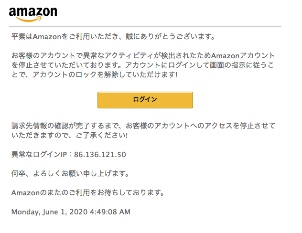
Task: Click the horizontal divider below the logo
Action: tap(145, 26)
